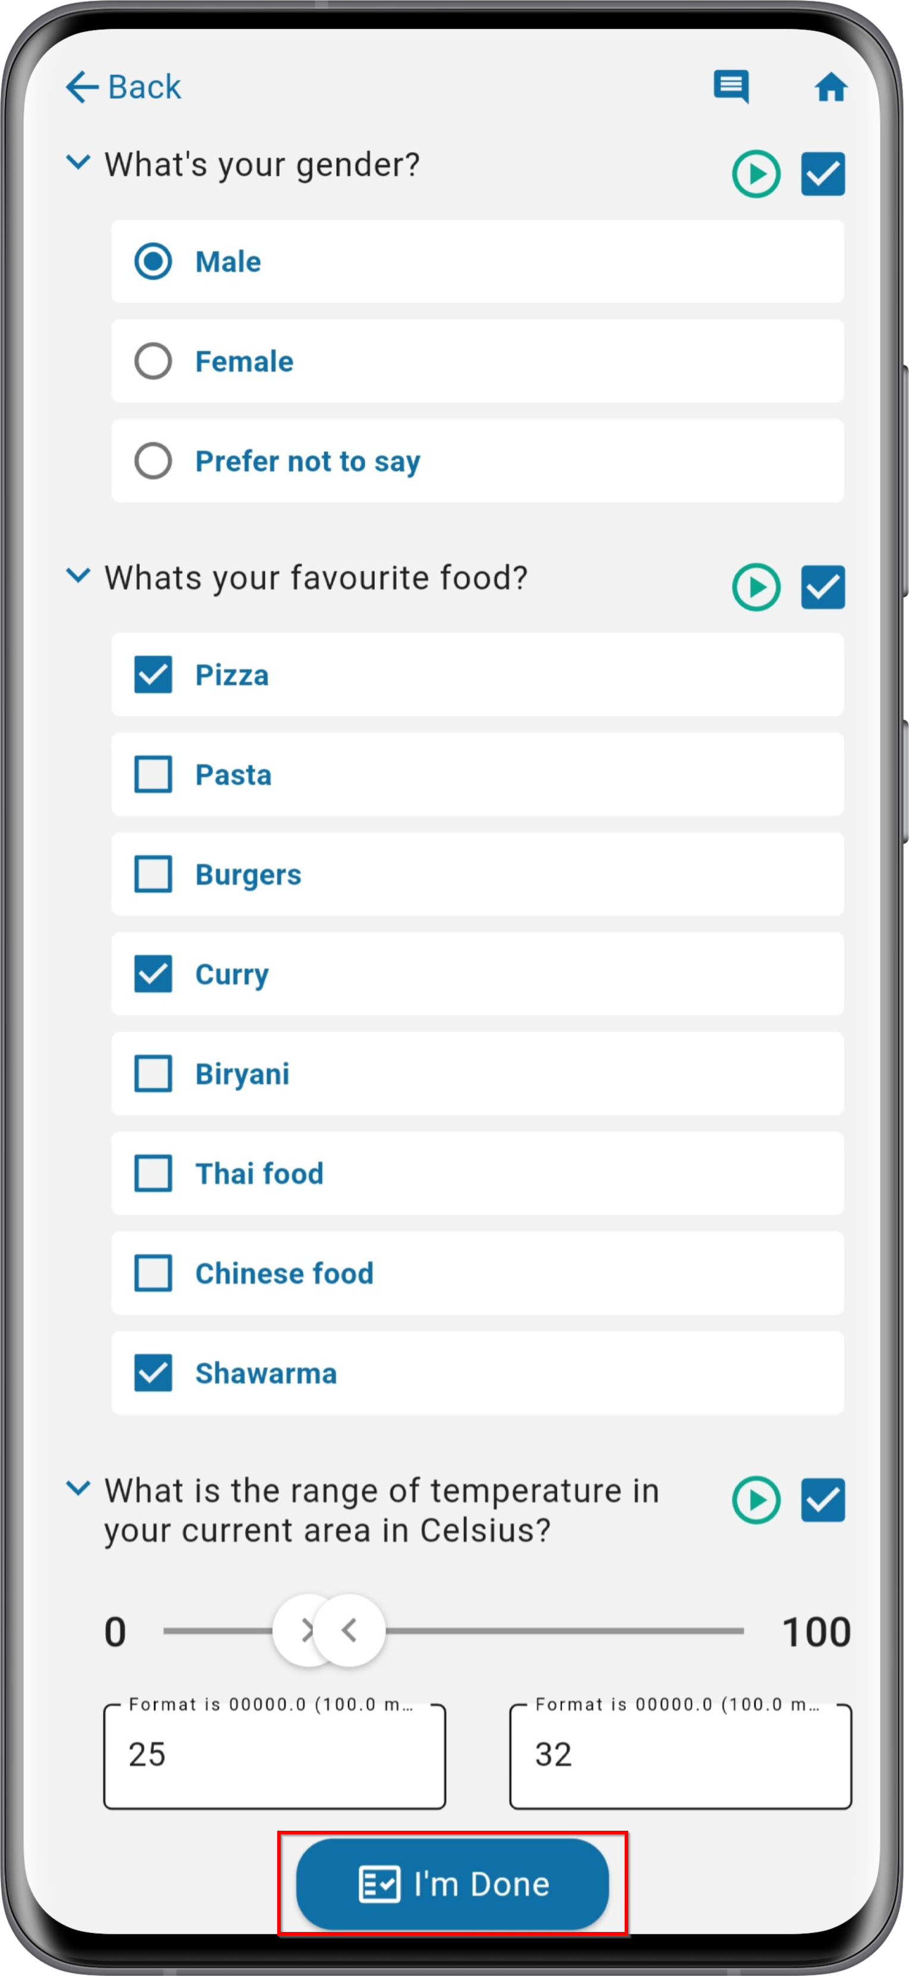This screenshot has height=1976, width=909.
Task: Submit with the I'm Done button
Action: point(452,1883)
